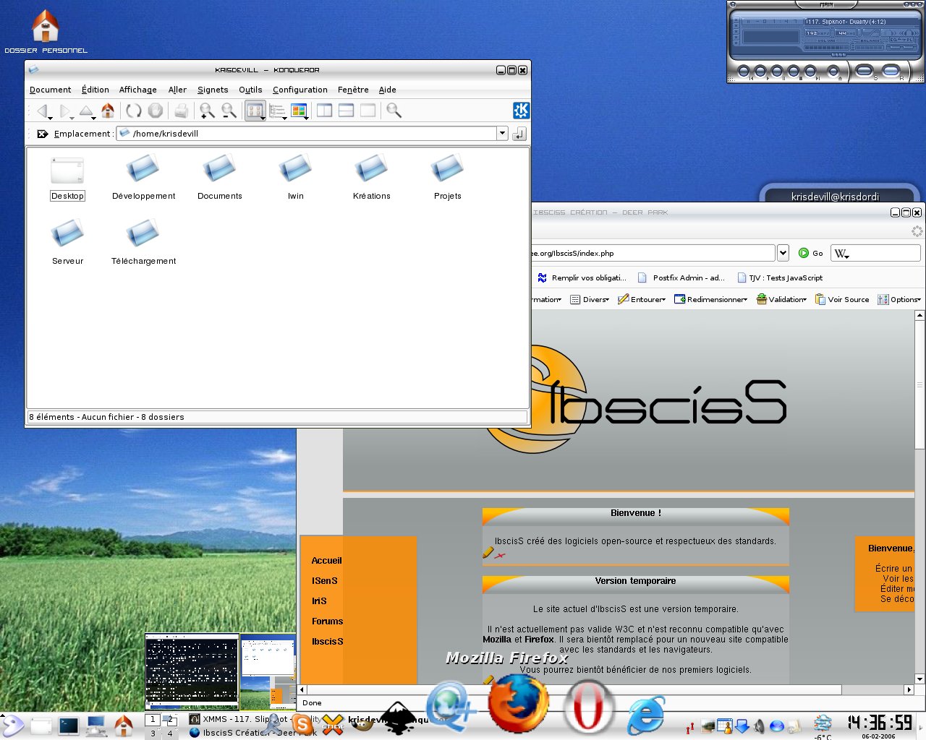Screen dimensions: 926x740
Task: Open the Redimensionner dropdown
Action: tap(710, 299)
